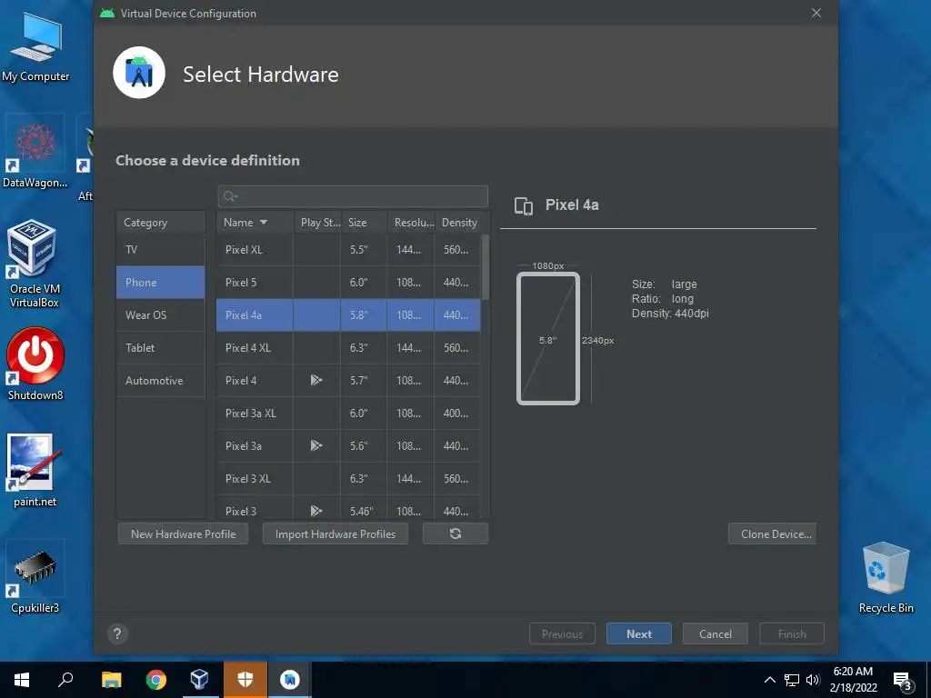Select the Pixel 4 XL device row
Viewport: 931px width, 698px height.
[348, 348]
